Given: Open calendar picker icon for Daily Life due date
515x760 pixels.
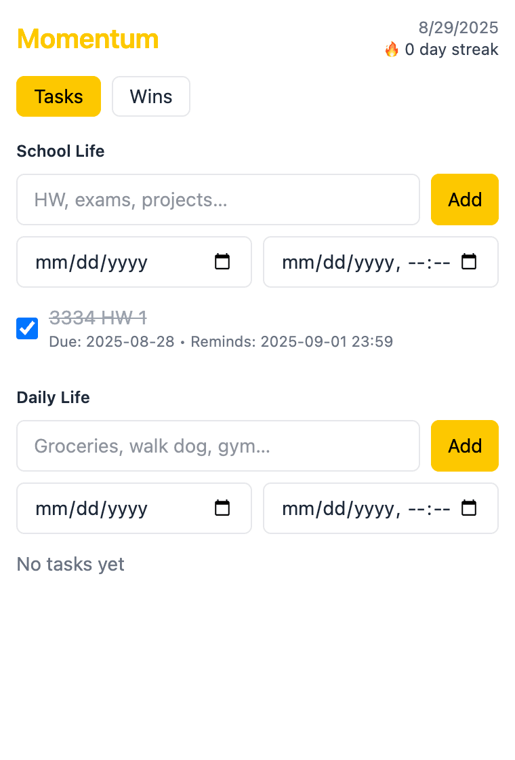Looking at the screenshot, I should 222,508.
